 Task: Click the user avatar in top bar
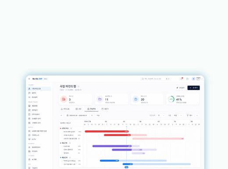click(193, 79)
